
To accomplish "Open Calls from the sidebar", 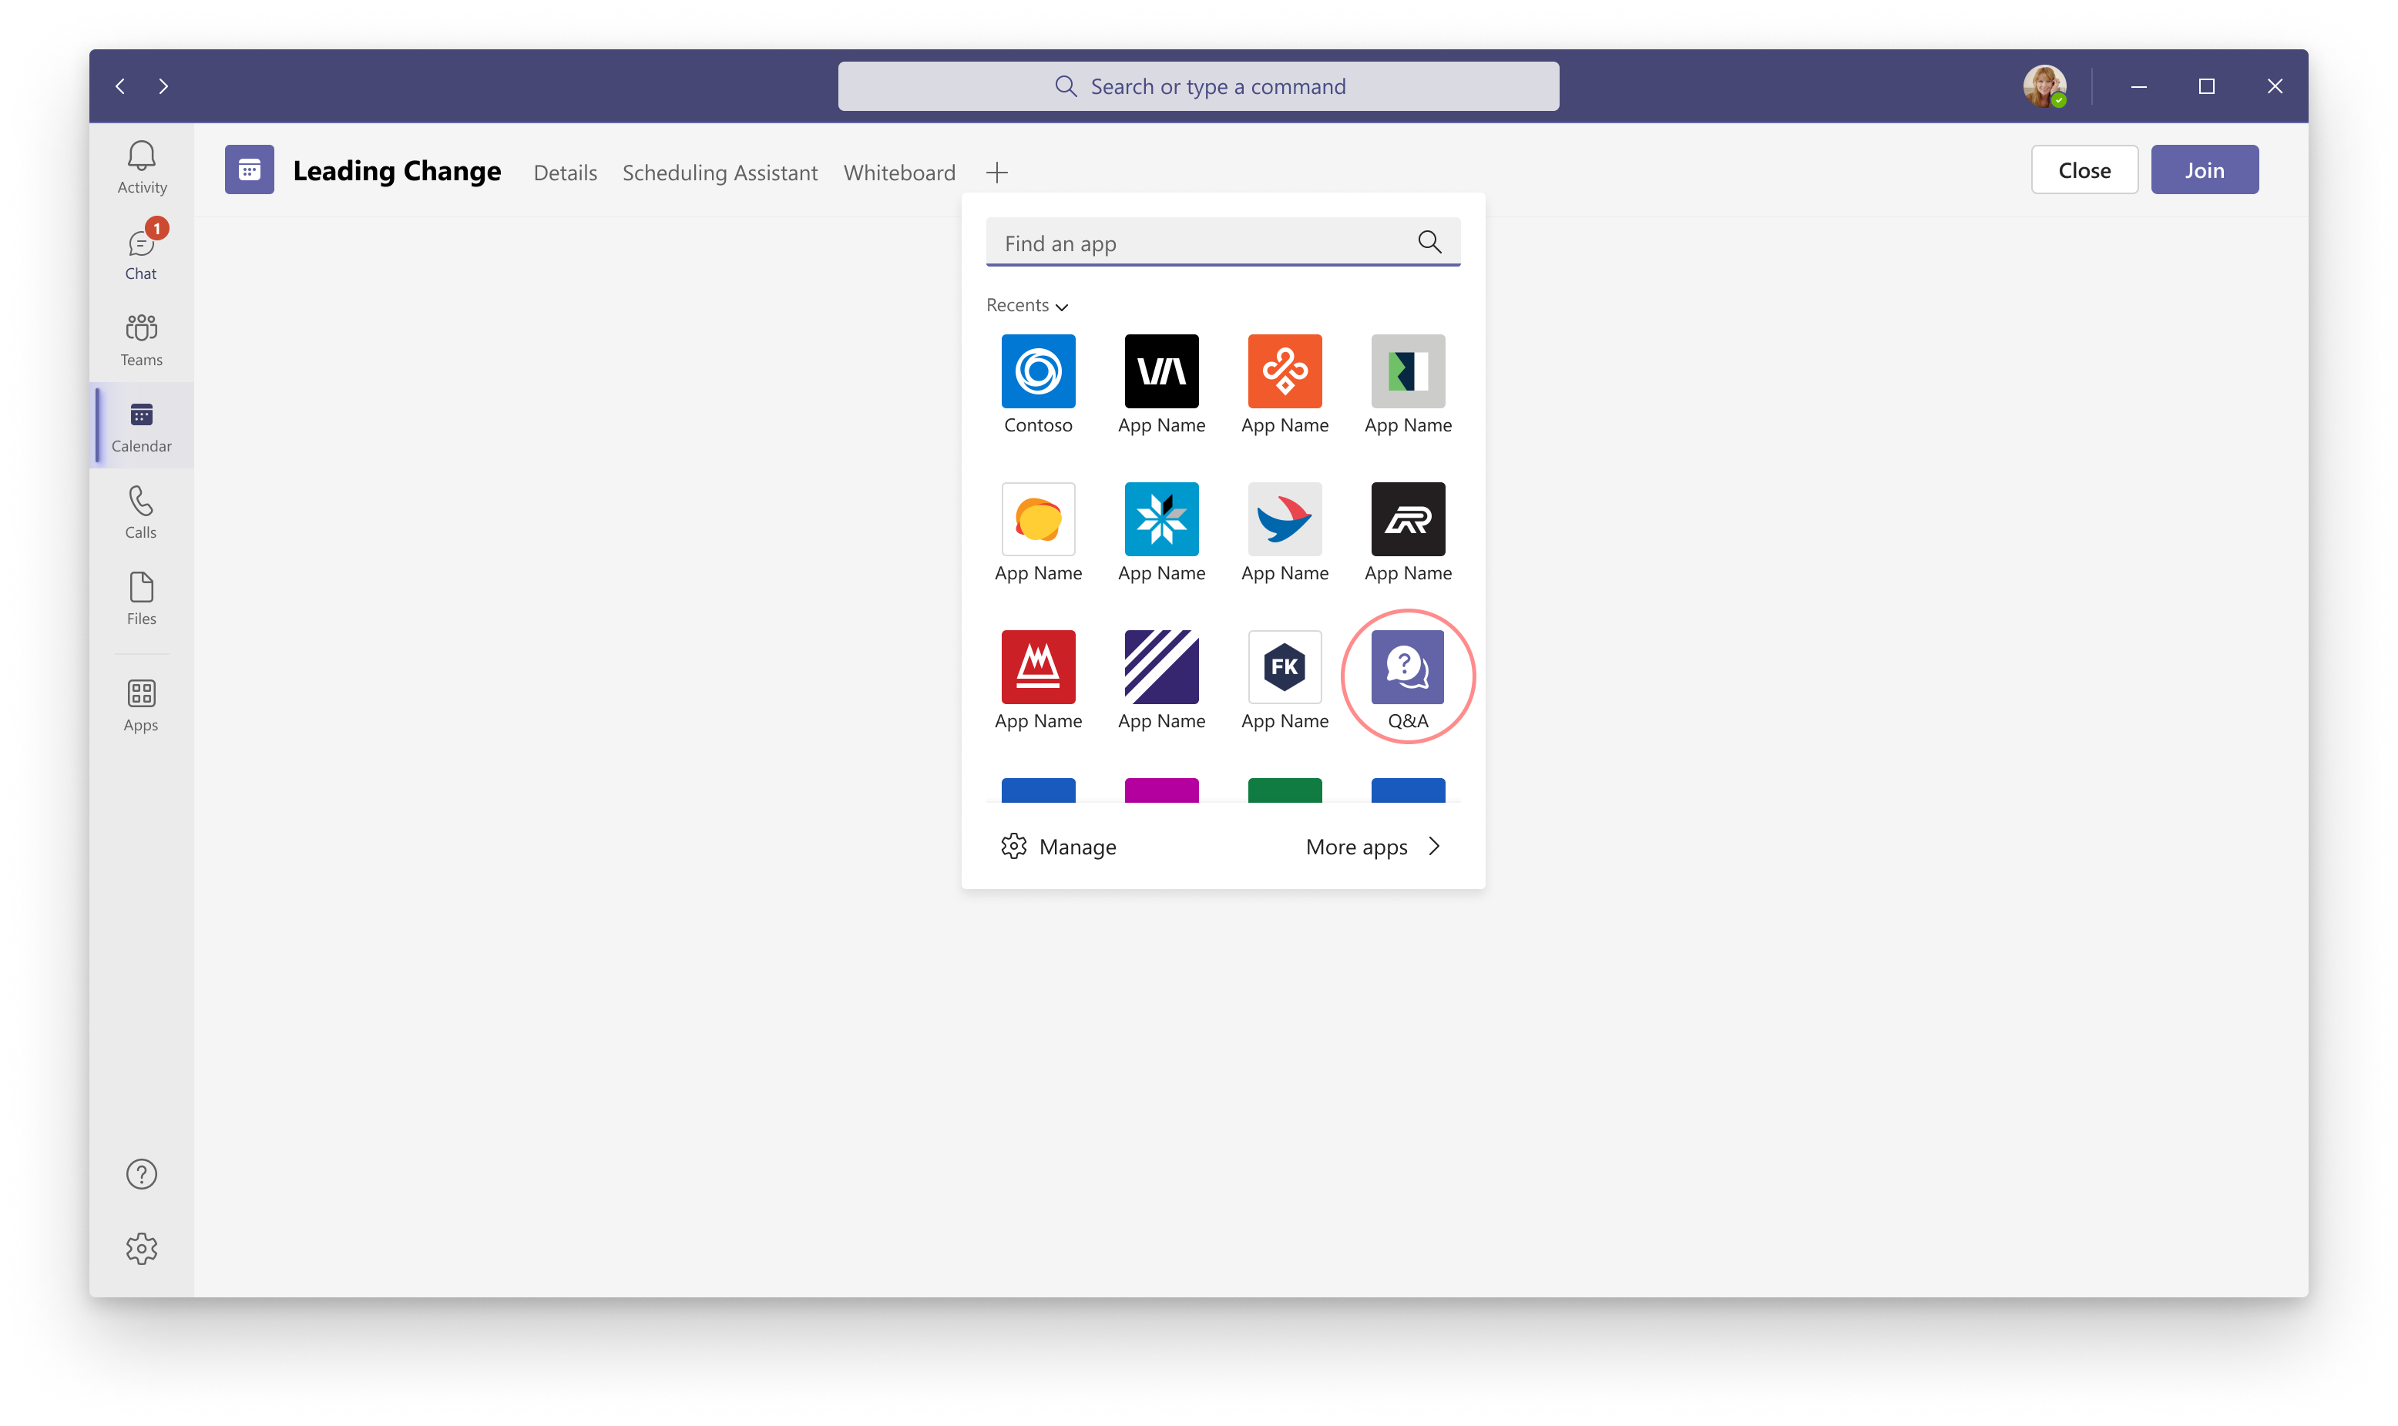I will [x=141, y=512].
